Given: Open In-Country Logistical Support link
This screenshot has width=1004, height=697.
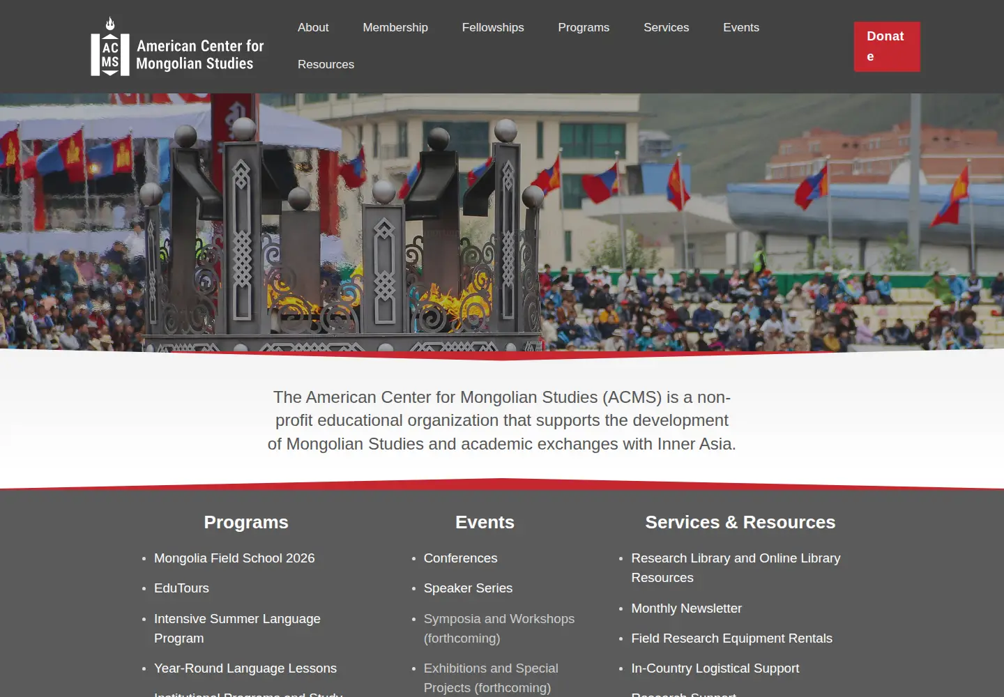Looking at the screenshot, I should [715, 668].
